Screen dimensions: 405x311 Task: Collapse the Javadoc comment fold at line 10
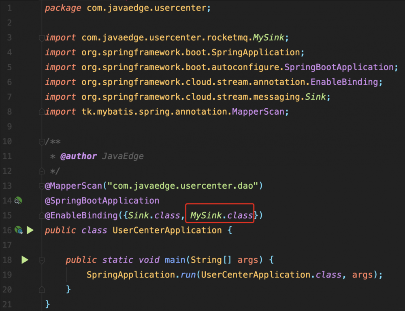(x=41, y=142)
